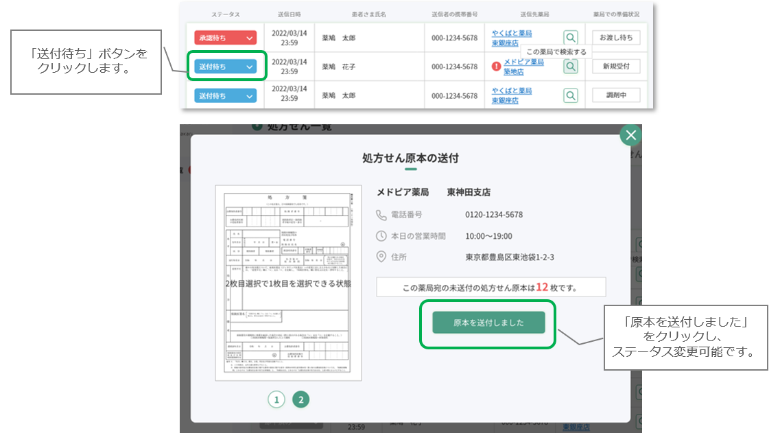Click the phone number 0120-1234-5678

click(494, 215)
